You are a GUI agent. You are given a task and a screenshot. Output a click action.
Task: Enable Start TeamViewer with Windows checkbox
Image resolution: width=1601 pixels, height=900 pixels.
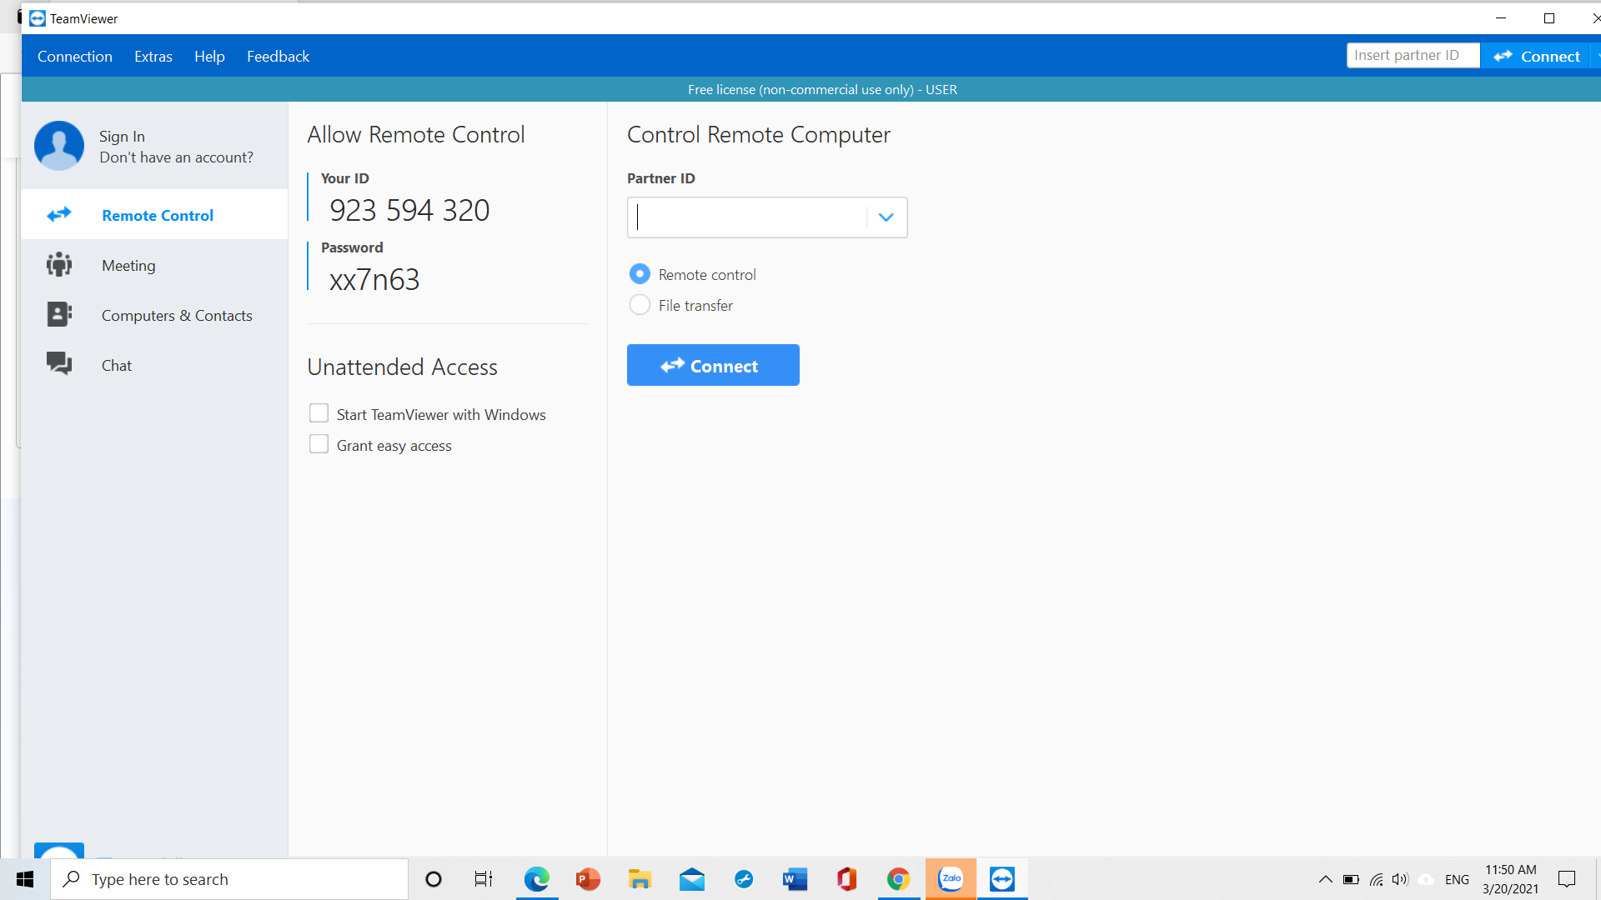tap(319, 413)
